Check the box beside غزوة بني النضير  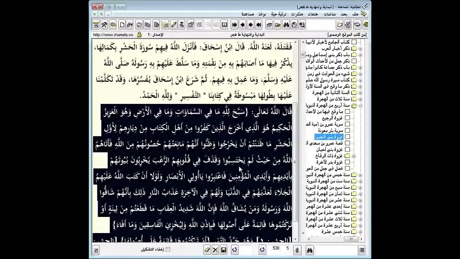point(348,137)
